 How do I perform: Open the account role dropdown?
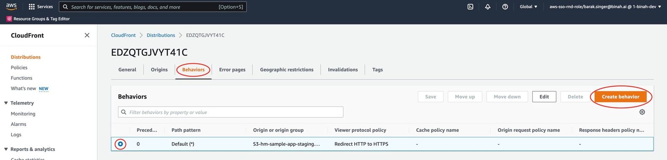point(605,7)
